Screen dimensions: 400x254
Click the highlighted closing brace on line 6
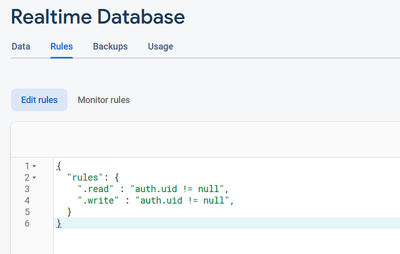(x=59, y=223)
